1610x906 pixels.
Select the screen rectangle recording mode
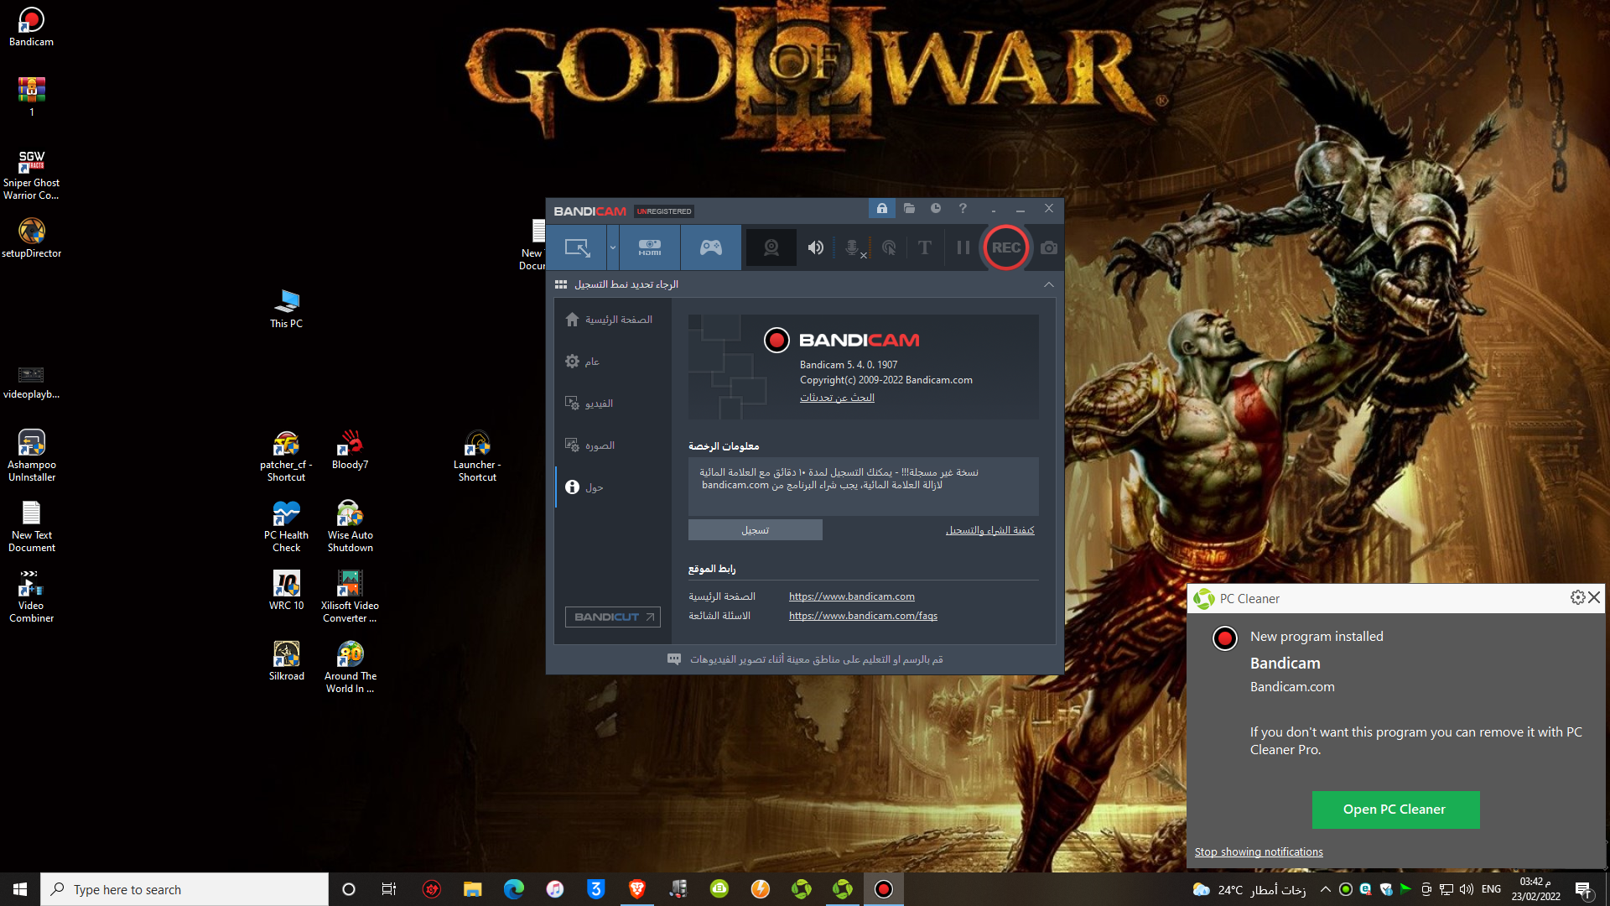point(578,247)
